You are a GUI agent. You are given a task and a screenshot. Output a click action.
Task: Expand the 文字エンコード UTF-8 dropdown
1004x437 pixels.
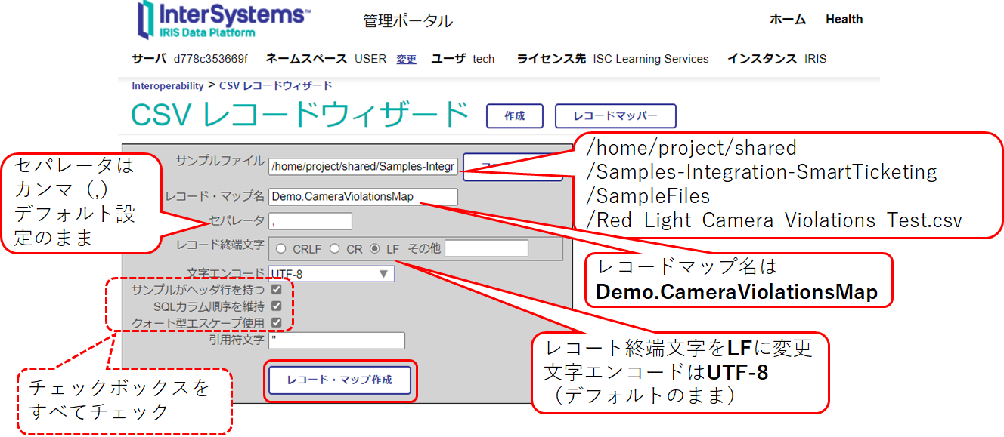pos(331,274)
